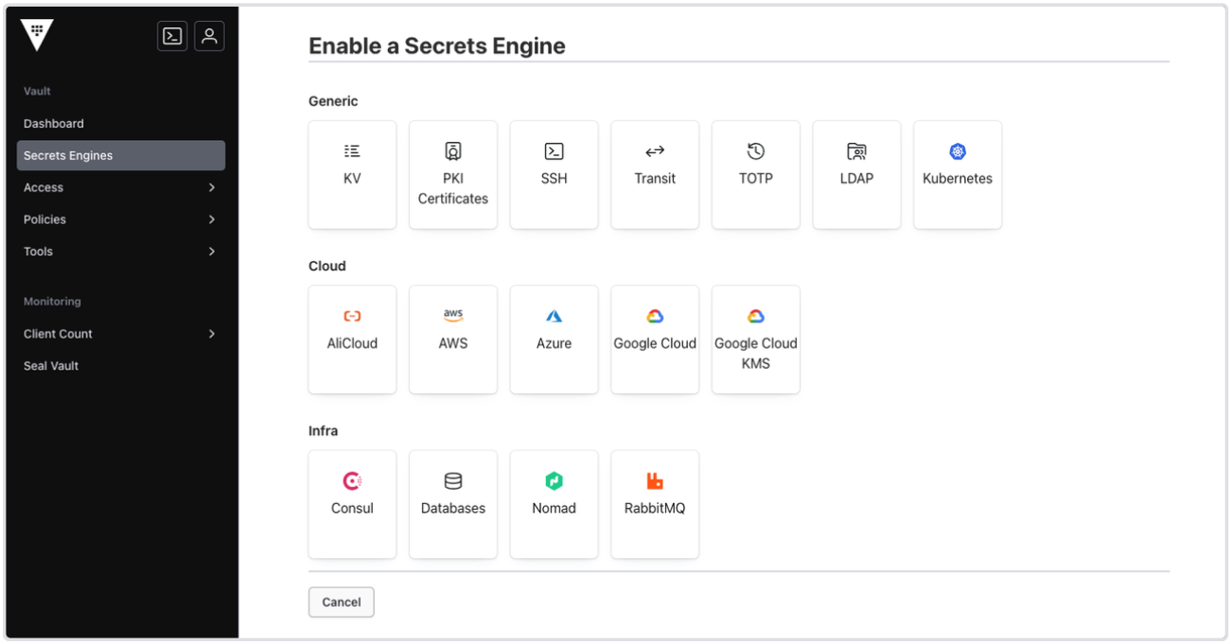The image size is (1232, 644).
Task: Choose the AWS label text
Action: click(453, 343)
